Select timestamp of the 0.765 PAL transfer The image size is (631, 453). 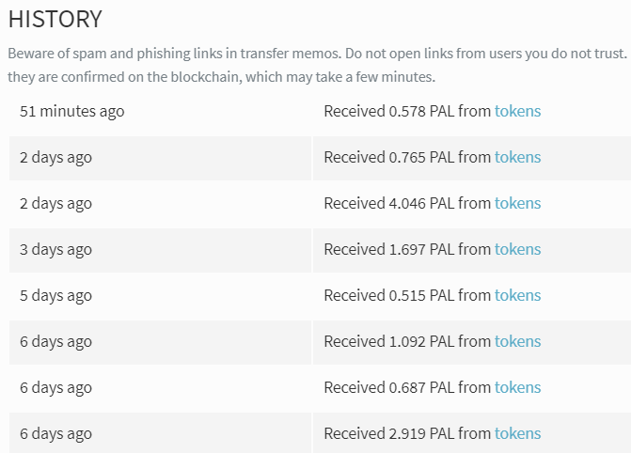55,158
